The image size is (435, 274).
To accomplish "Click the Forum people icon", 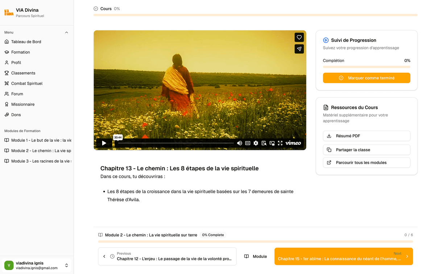I will click(7, 94).
